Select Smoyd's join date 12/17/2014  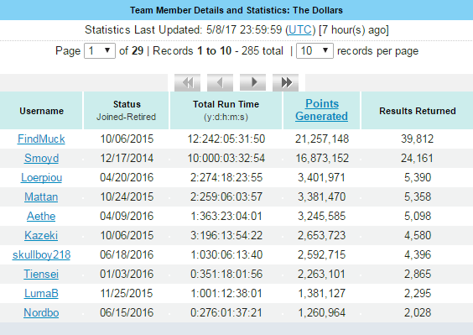click(x=127, y=159)
